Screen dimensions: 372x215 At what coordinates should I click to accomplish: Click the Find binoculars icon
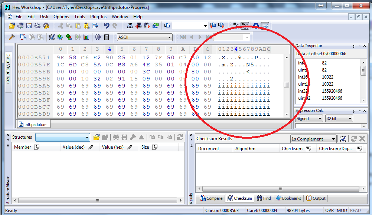tap(130, 26)
